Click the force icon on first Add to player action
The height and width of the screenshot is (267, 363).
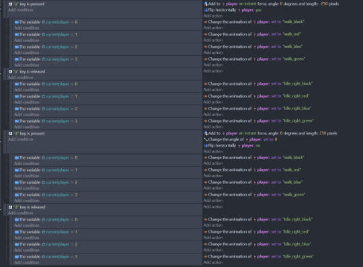[206, 4]
